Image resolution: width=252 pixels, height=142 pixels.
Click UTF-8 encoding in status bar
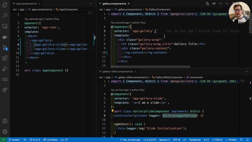coord(176,140)
